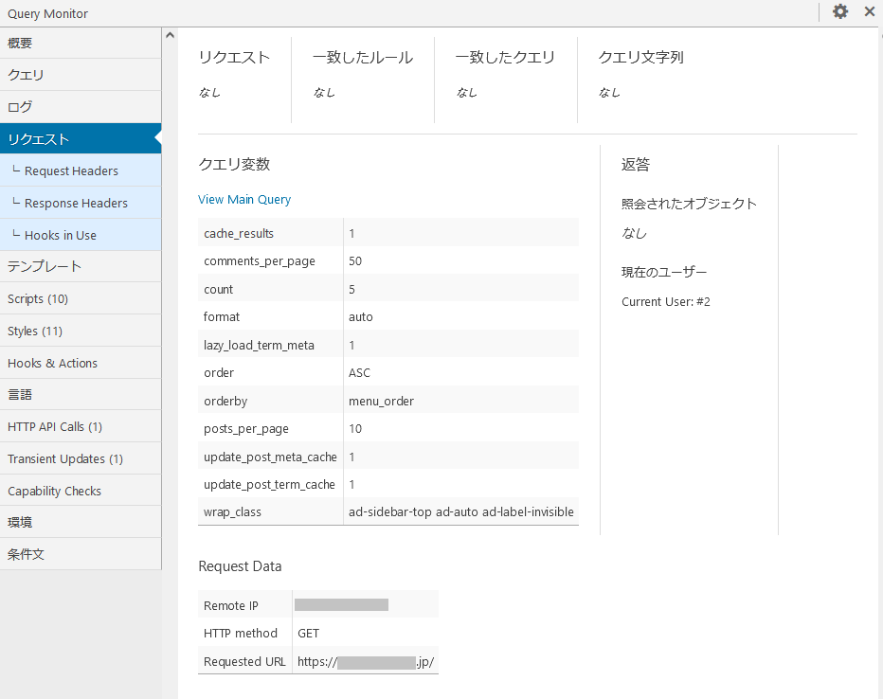Open Request Headers sub-item
Screen dimensions: 883x699
80,171
